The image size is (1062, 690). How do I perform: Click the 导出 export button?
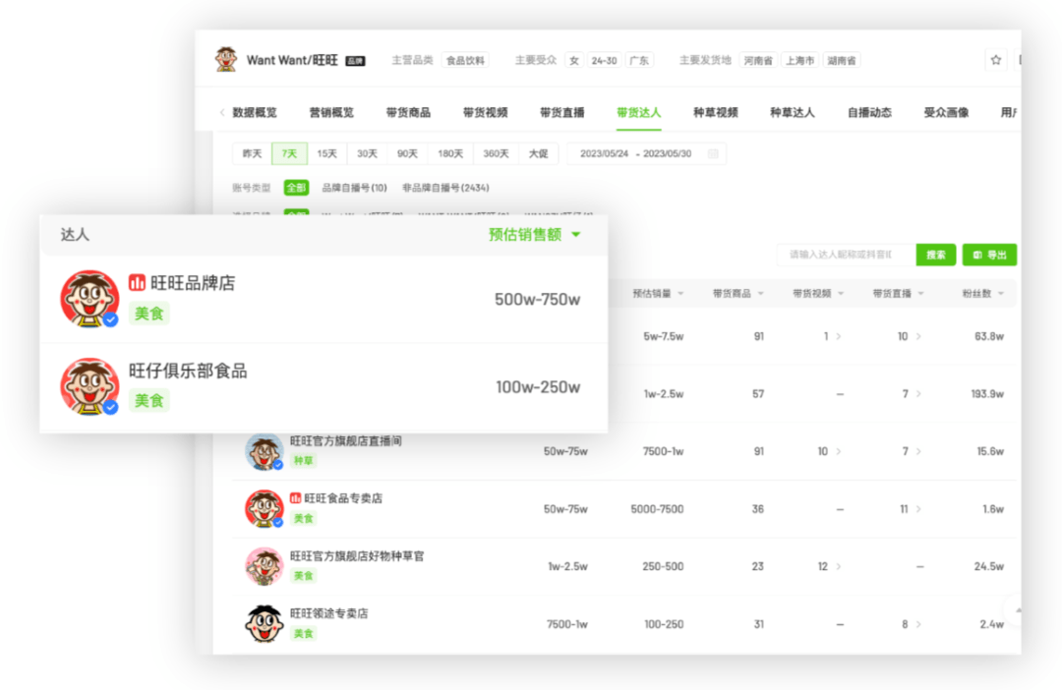[989, 255]
